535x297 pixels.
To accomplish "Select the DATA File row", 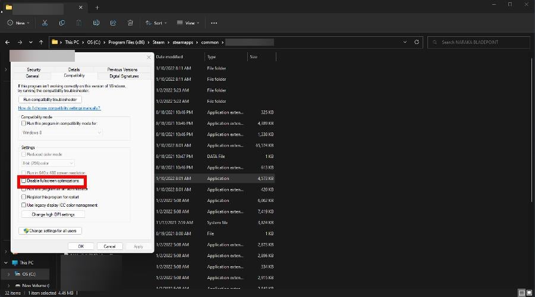I will click(215, 156).
